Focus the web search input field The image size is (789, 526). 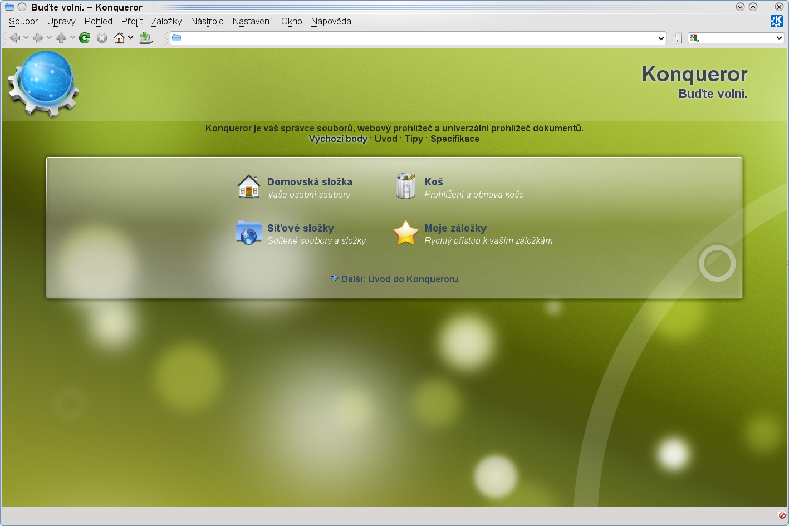[x=737, y=38]
